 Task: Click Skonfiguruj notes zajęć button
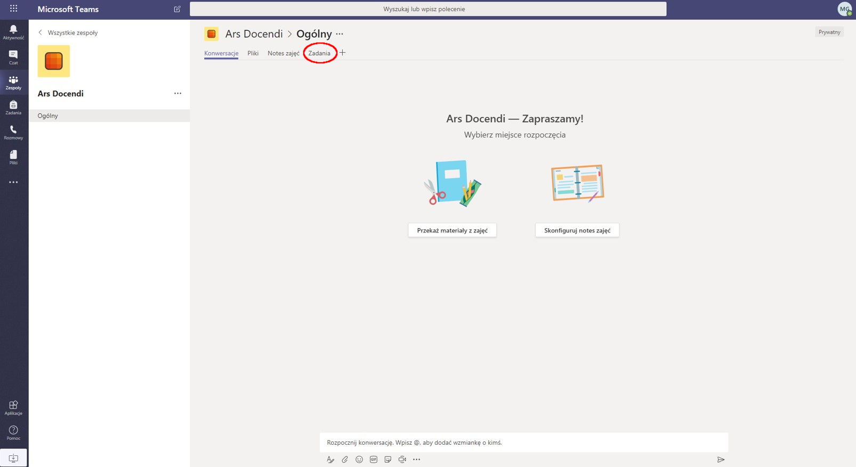[577, 230]
